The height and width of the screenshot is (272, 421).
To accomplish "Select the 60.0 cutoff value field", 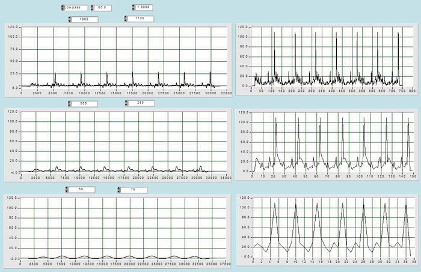I will click(103, 8).
